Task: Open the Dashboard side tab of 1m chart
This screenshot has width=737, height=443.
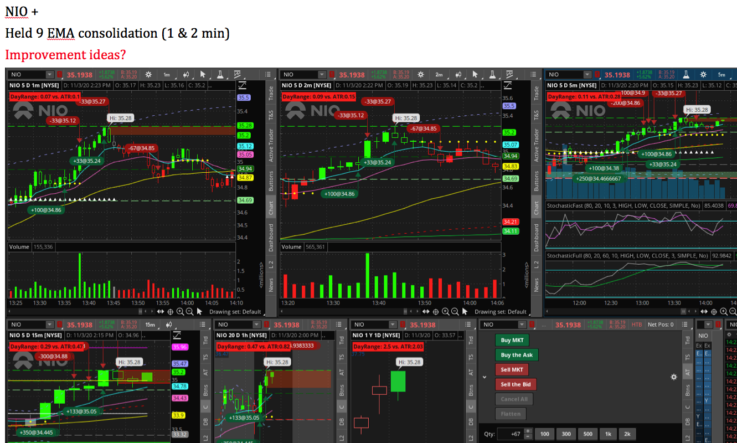Action: (271, 237)
